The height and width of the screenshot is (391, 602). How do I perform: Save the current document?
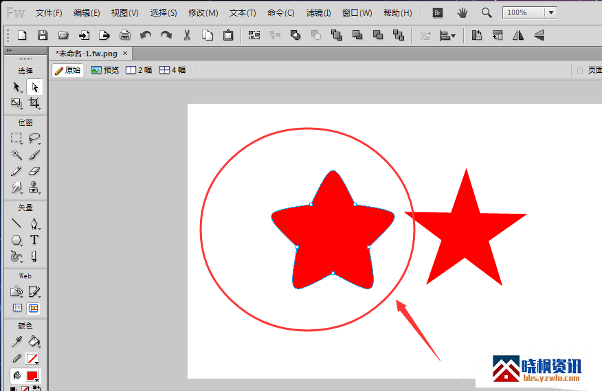[x=43, y=36]
